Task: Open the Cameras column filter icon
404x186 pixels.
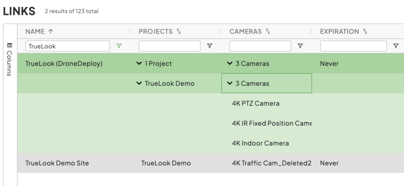Action: pos(300,46)
